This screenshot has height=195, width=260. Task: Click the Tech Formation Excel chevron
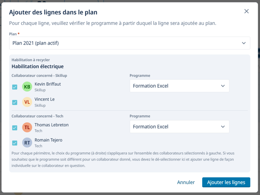(x=223, y=127)
